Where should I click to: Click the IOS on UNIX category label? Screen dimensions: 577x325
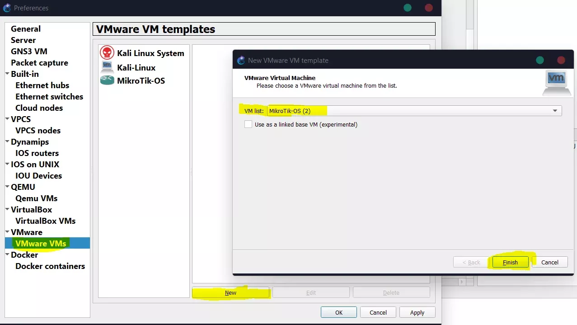pos(35,165)
